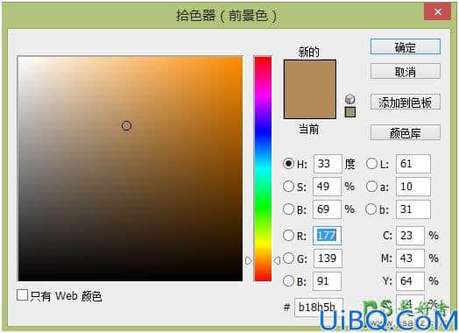
Task: Click the vertical rainbow hue slider bar
Action: pos(263,169)
